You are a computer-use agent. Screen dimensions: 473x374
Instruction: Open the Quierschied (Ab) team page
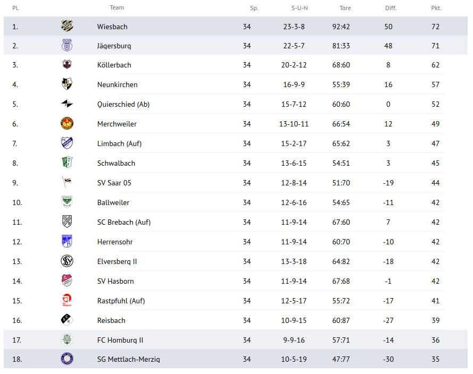pyautogui.click(x=123, y=104)
